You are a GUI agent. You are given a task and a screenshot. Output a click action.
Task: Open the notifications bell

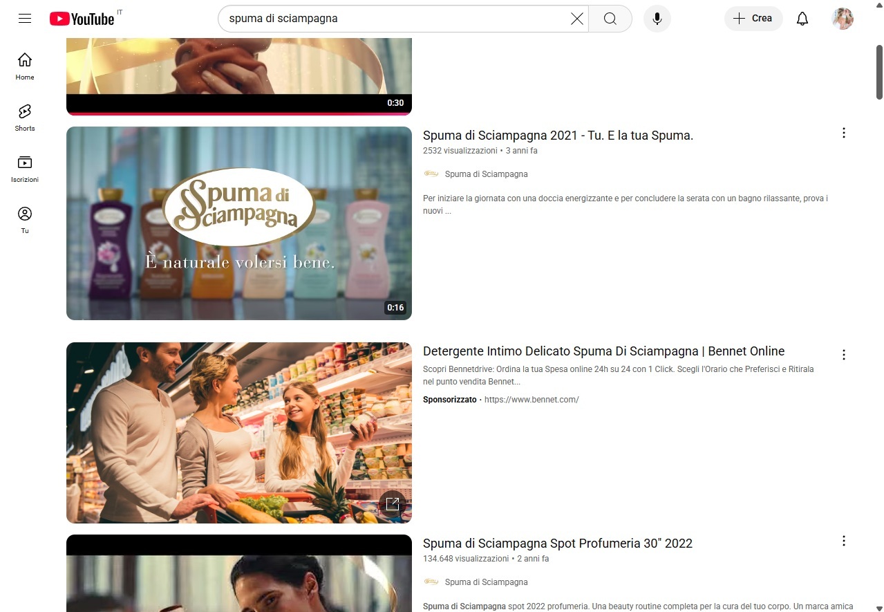802,19
